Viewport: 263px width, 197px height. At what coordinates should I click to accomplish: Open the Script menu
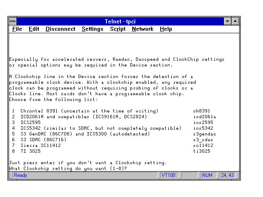[118, 29]
